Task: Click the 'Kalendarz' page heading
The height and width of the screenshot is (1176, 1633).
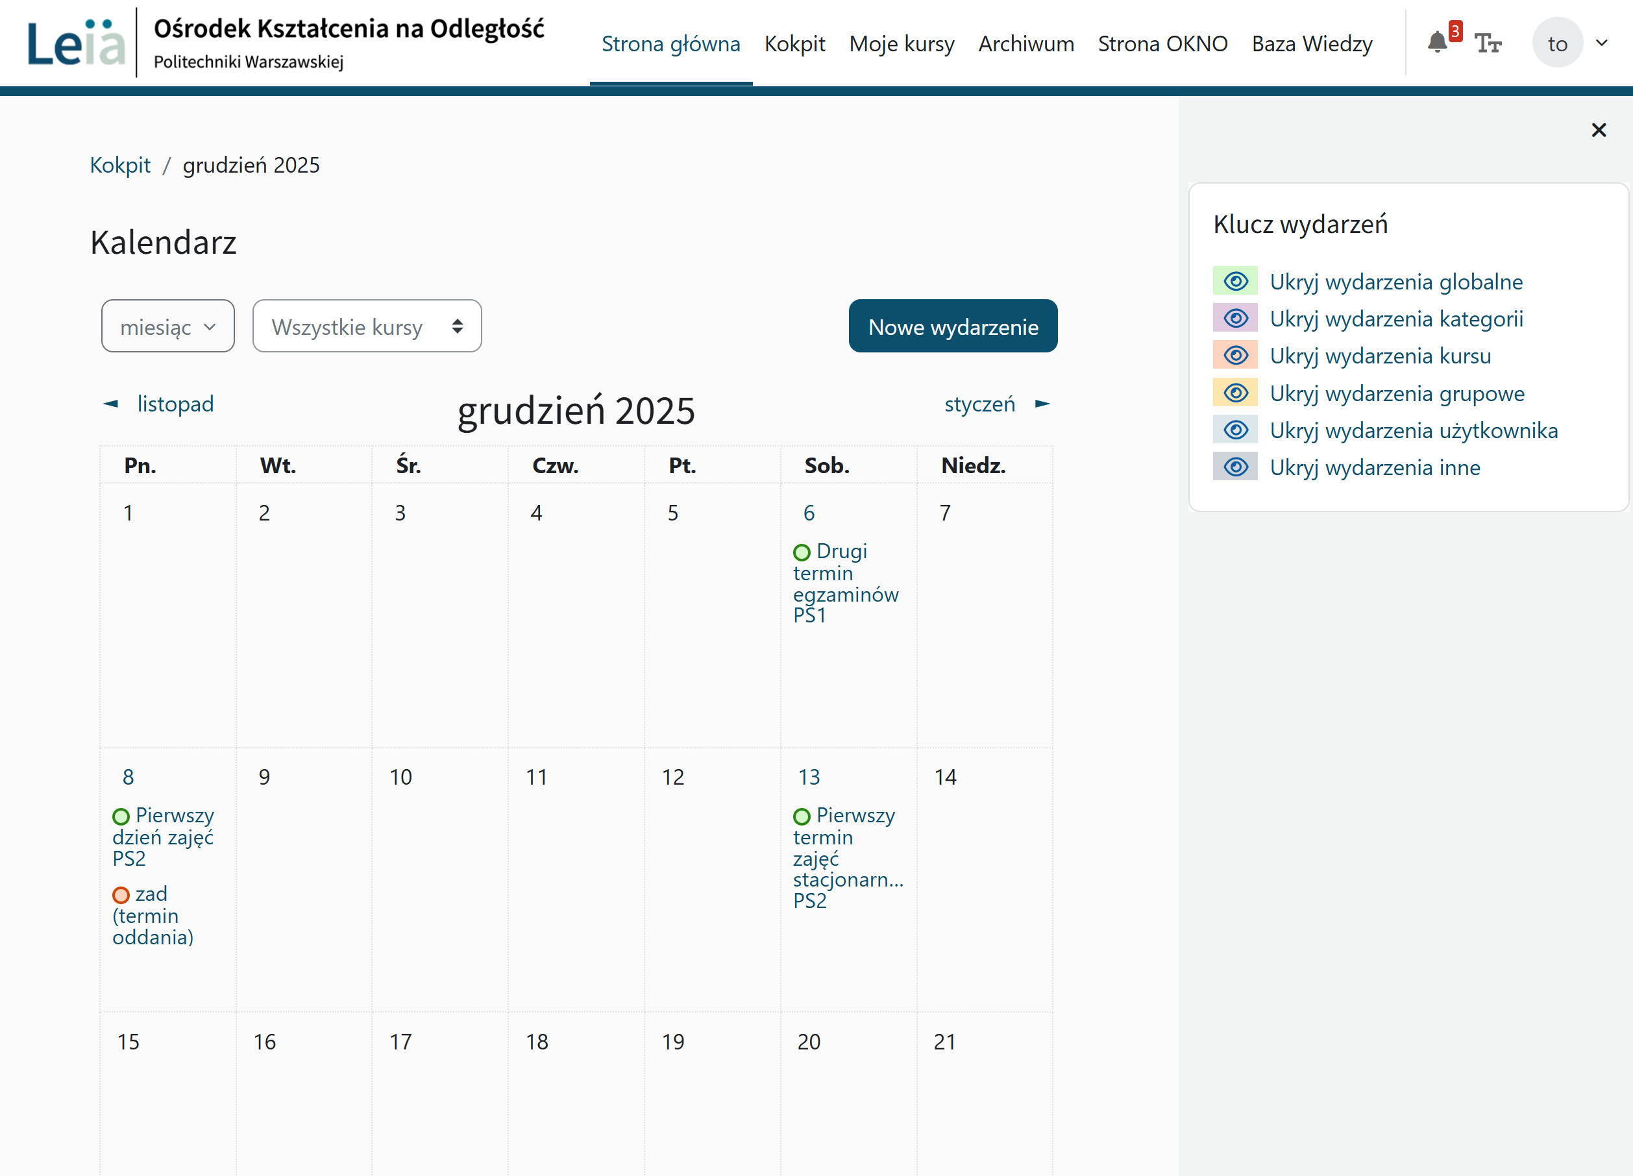Action: click(x=164, y=242)
